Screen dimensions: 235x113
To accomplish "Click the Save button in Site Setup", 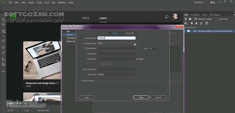I will point(141,98).
